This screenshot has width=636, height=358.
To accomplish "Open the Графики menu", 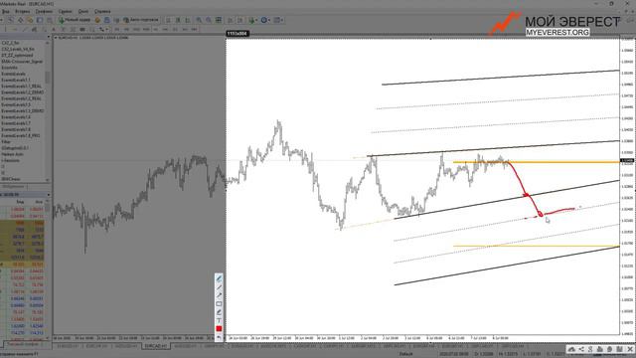I will click(x=44, y=11).
